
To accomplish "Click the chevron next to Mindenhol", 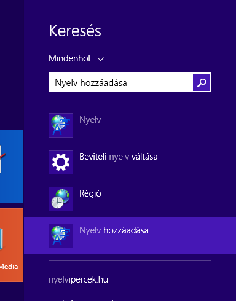I will pos(101,60).
